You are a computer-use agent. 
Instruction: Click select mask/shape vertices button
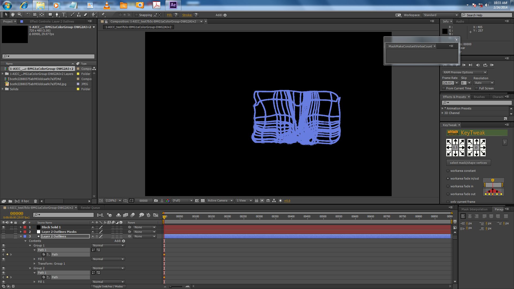coord(468,163)
